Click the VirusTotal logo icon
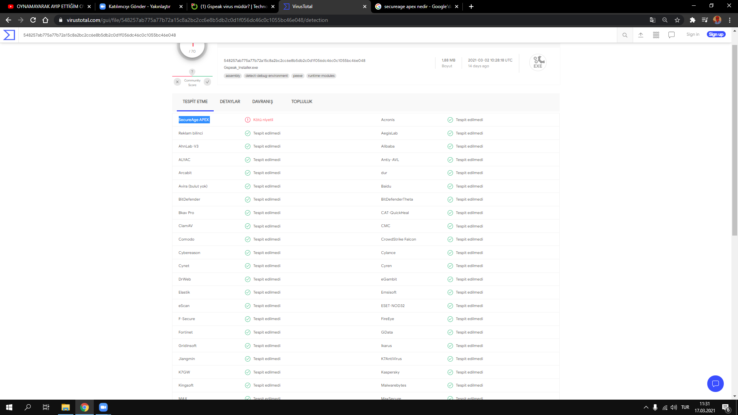 coord(9,35)
